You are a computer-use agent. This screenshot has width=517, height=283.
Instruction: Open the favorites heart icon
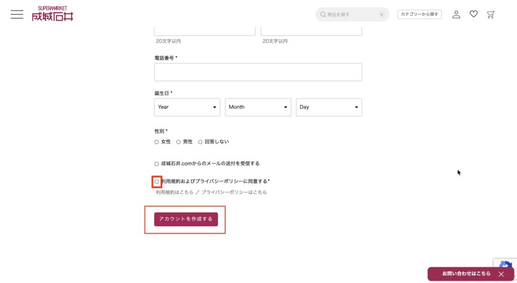[x=473, y=14]
